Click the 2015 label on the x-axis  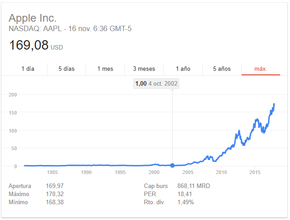click(x=256, y=173)
